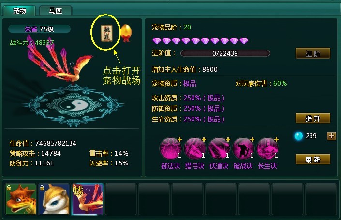Switch to the 马匹 tab
341x220 pixels.
[56, 11]
